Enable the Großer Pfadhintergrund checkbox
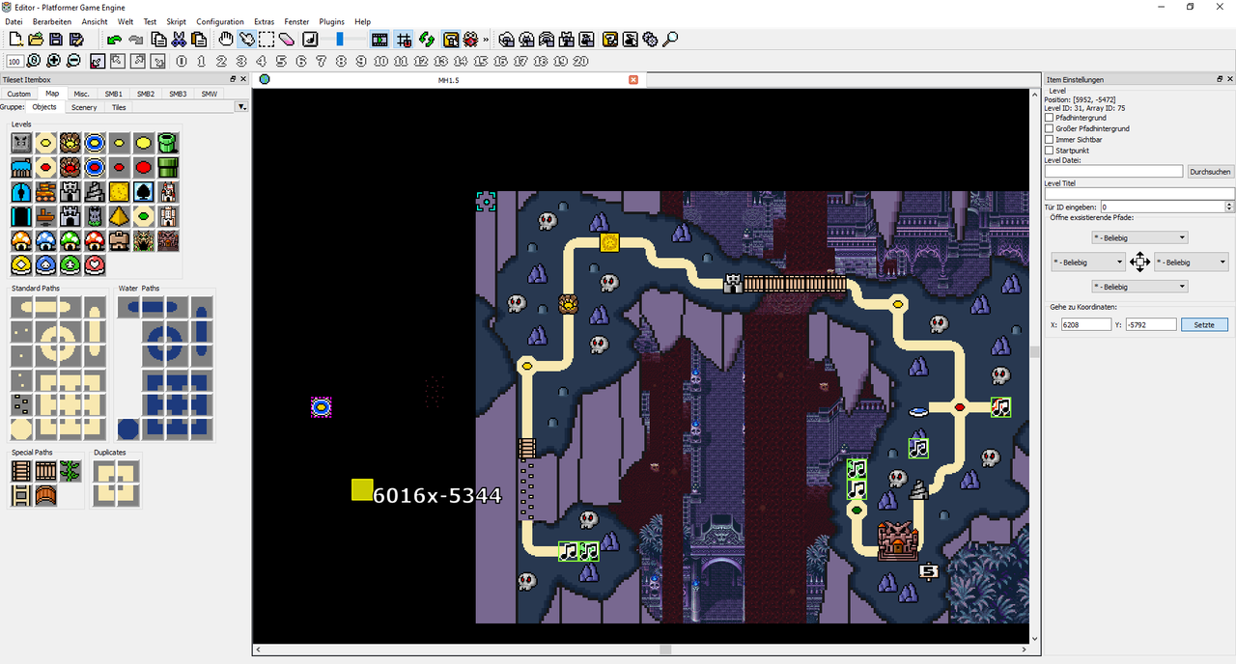The height and width of the screenshot is (664, 1236). pyautogui.click(x=1049, y=128)
